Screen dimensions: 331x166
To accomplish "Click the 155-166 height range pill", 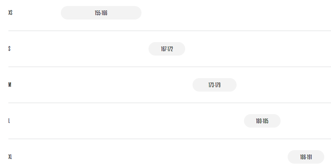I will 101,13.
